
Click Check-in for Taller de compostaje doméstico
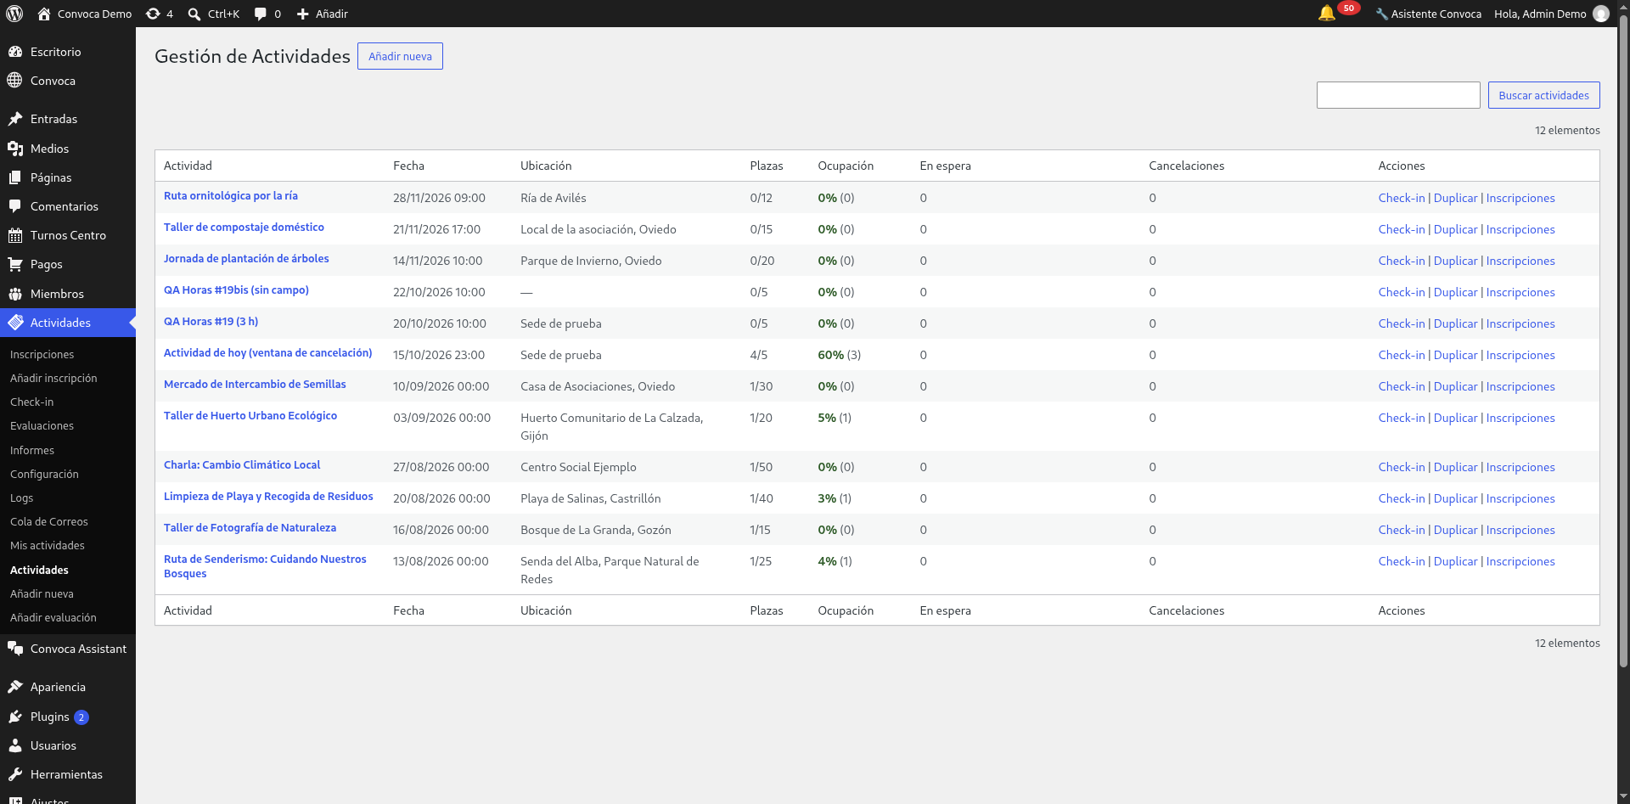1401,229
